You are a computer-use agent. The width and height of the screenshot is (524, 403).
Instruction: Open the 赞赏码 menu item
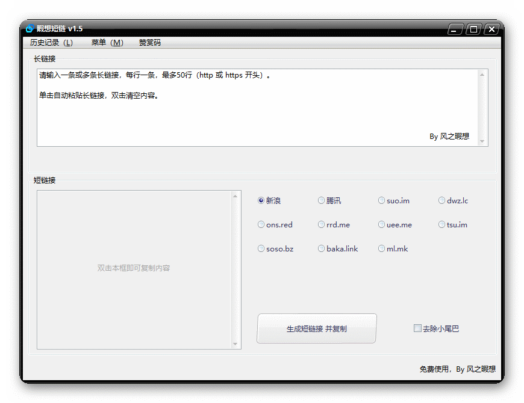pos(150,43)
